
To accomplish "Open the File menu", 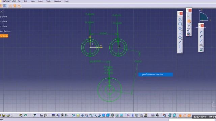I will pyautogui.click(x=19, y=1).
